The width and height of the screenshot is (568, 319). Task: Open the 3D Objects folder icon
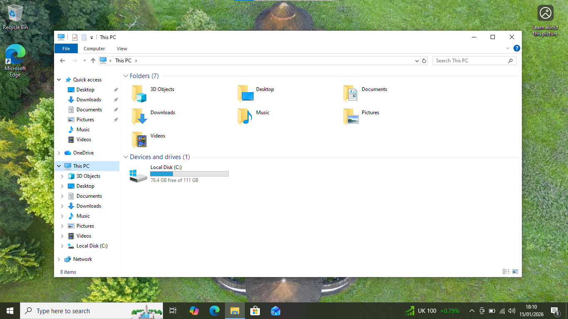click(139, 93)
